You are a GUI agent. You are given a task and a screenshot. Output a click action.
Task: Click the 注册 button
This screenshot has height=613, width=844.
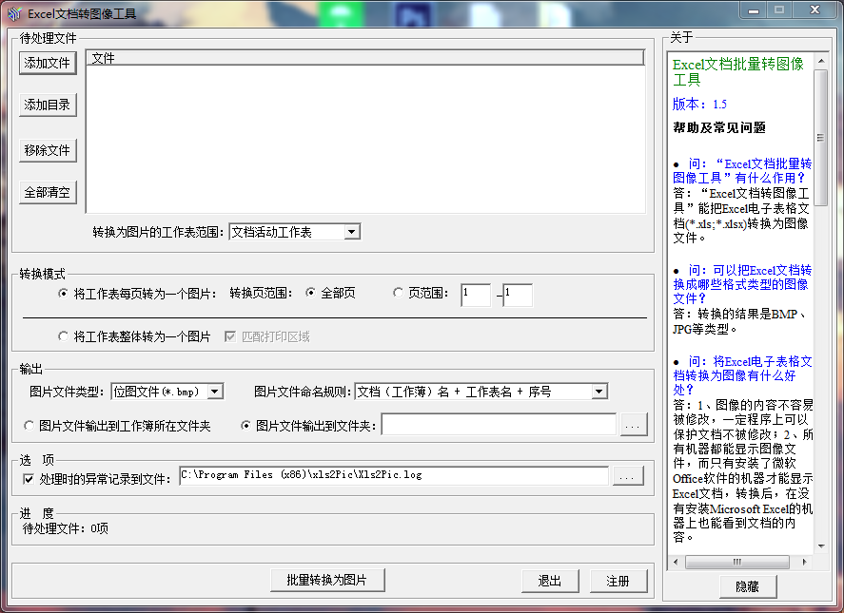tap(618, 581)
